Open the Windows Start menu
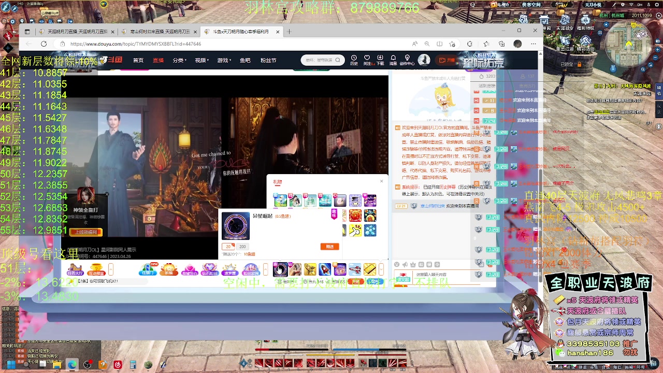663x373 pixels. pyautogui.click(x=10, y=365)
